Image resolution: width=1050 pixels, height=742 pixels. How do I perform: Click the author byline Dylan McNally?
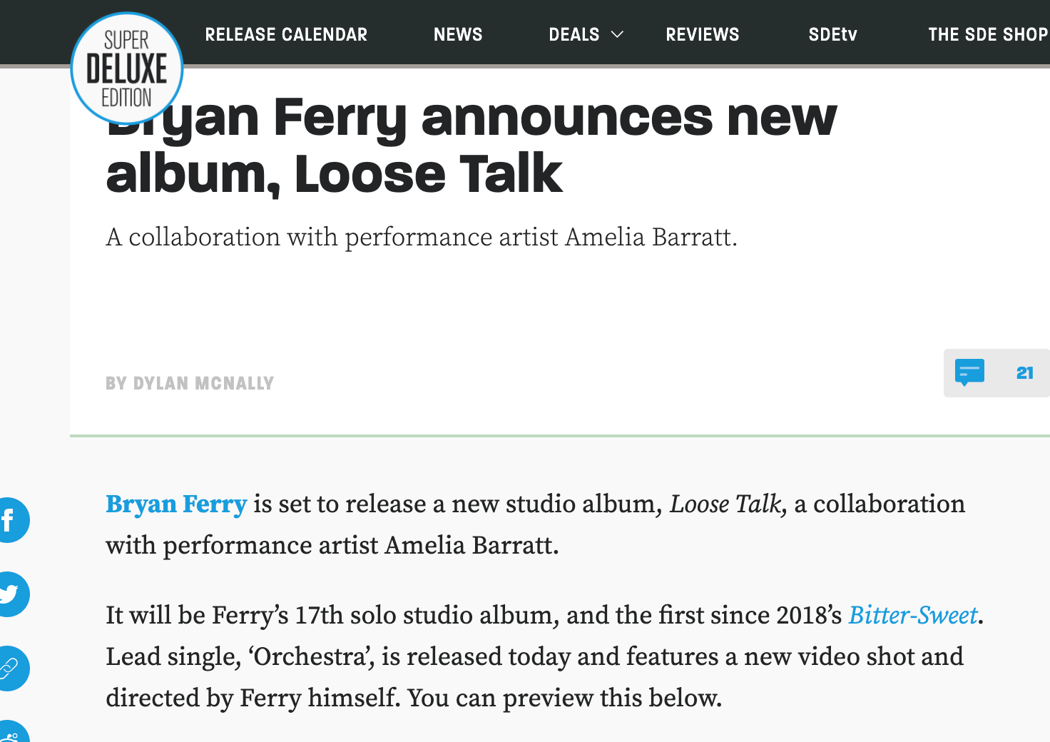point(190,384)
